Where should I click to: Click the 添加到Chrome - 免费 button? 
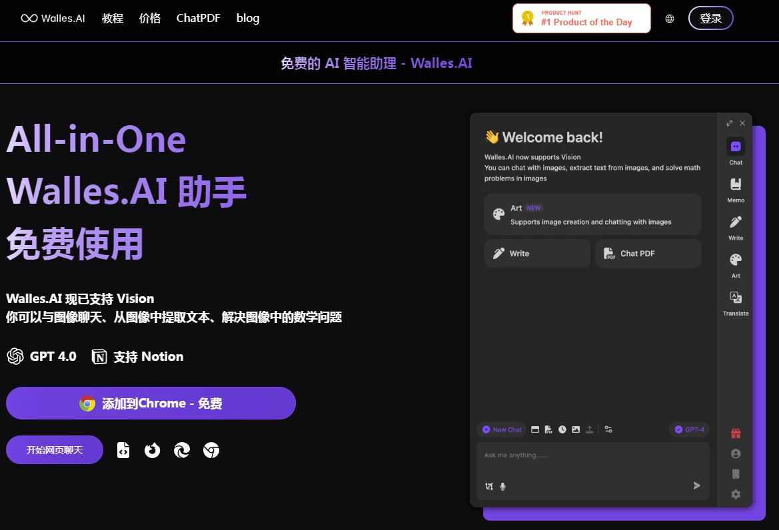[151, 403]
